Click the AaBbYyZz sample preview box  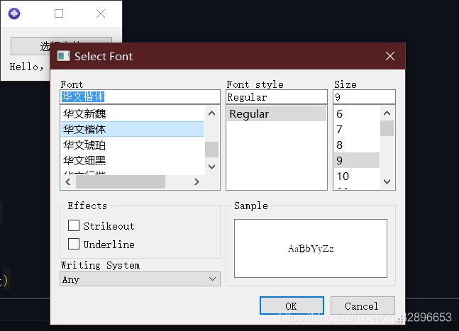(311, 248)
